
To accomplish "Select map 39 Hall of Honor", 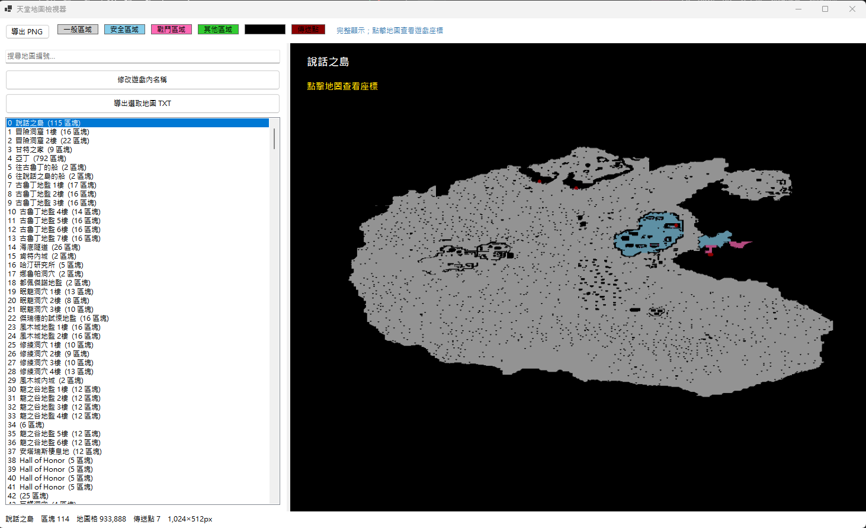I will pyautogui.click(x=137, y=469).
